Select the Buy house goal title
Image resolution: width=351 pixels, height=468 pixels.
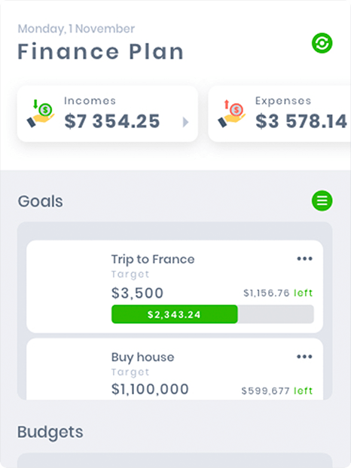coord(143,357)
